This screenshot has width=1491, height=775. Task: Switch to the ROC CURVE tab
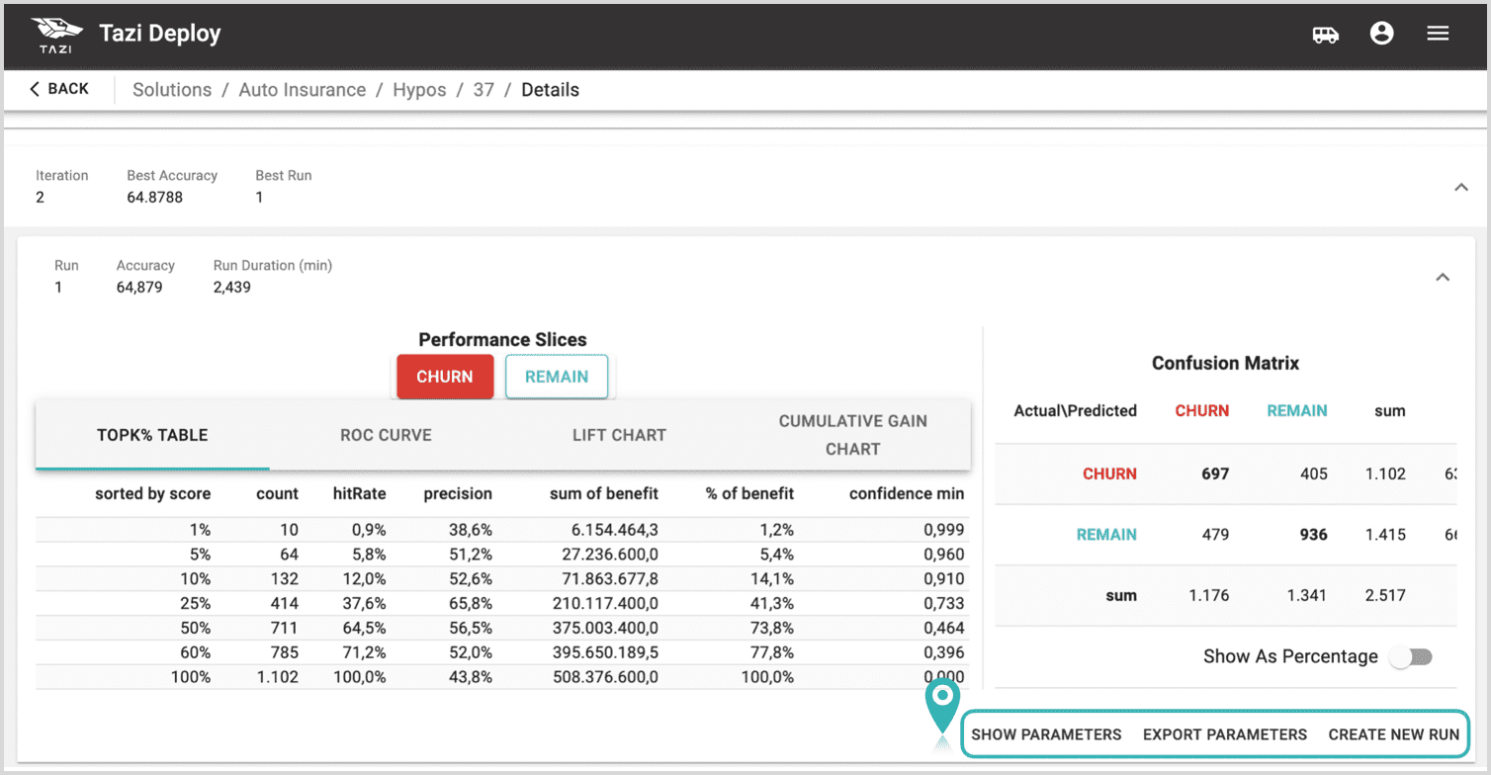(386, 435)
